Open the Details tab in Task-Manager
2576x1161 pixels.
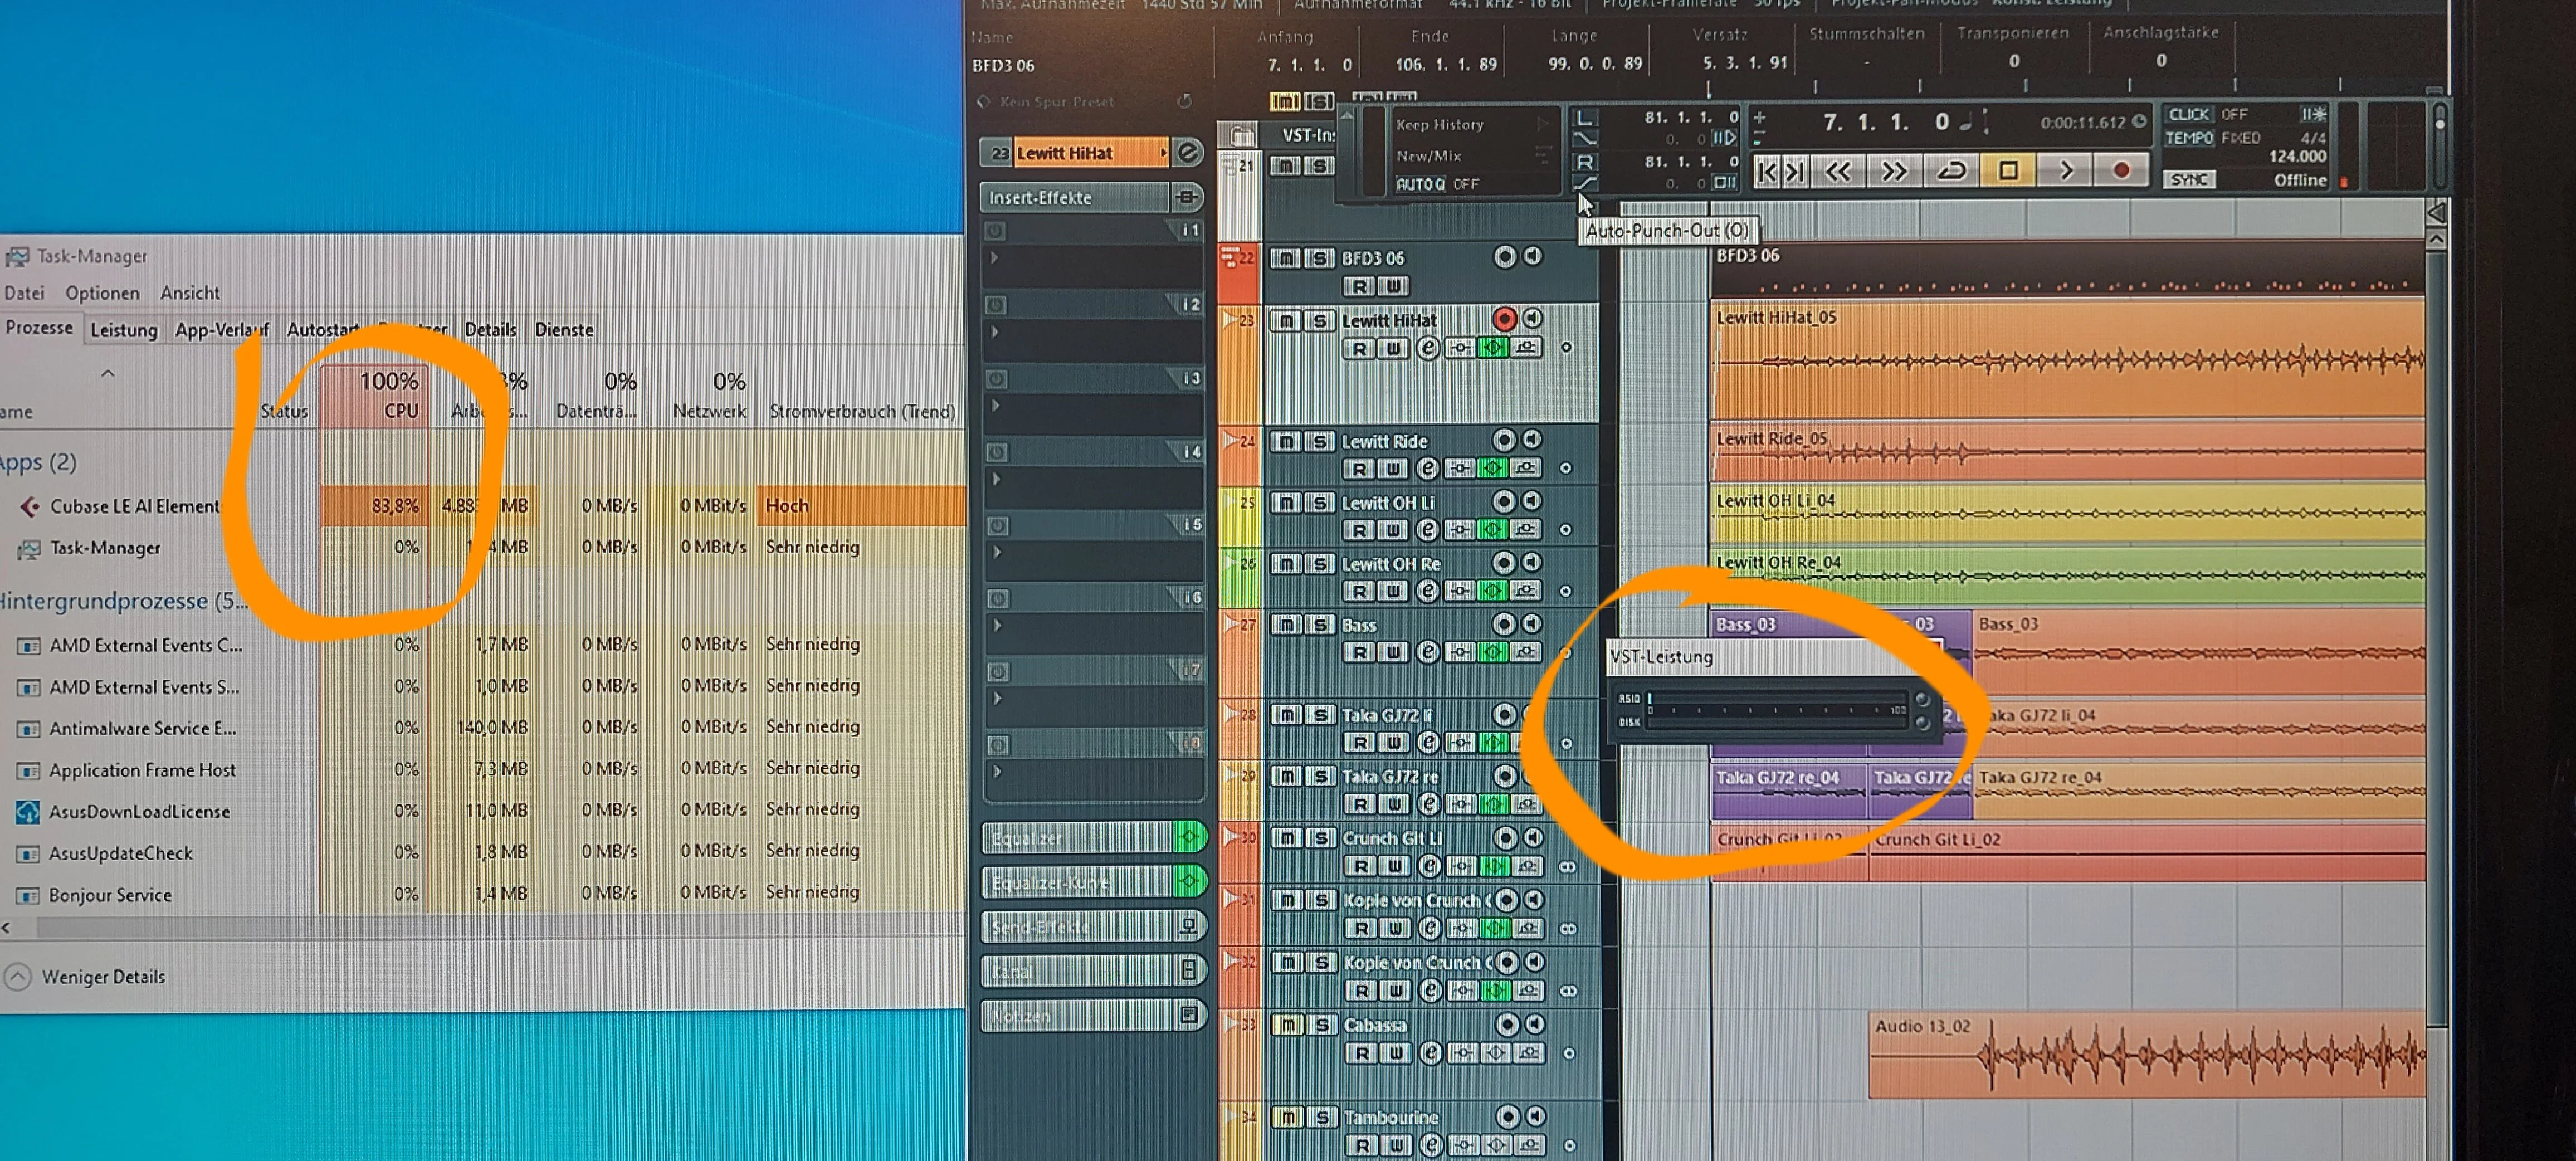[x=490, y=330]
